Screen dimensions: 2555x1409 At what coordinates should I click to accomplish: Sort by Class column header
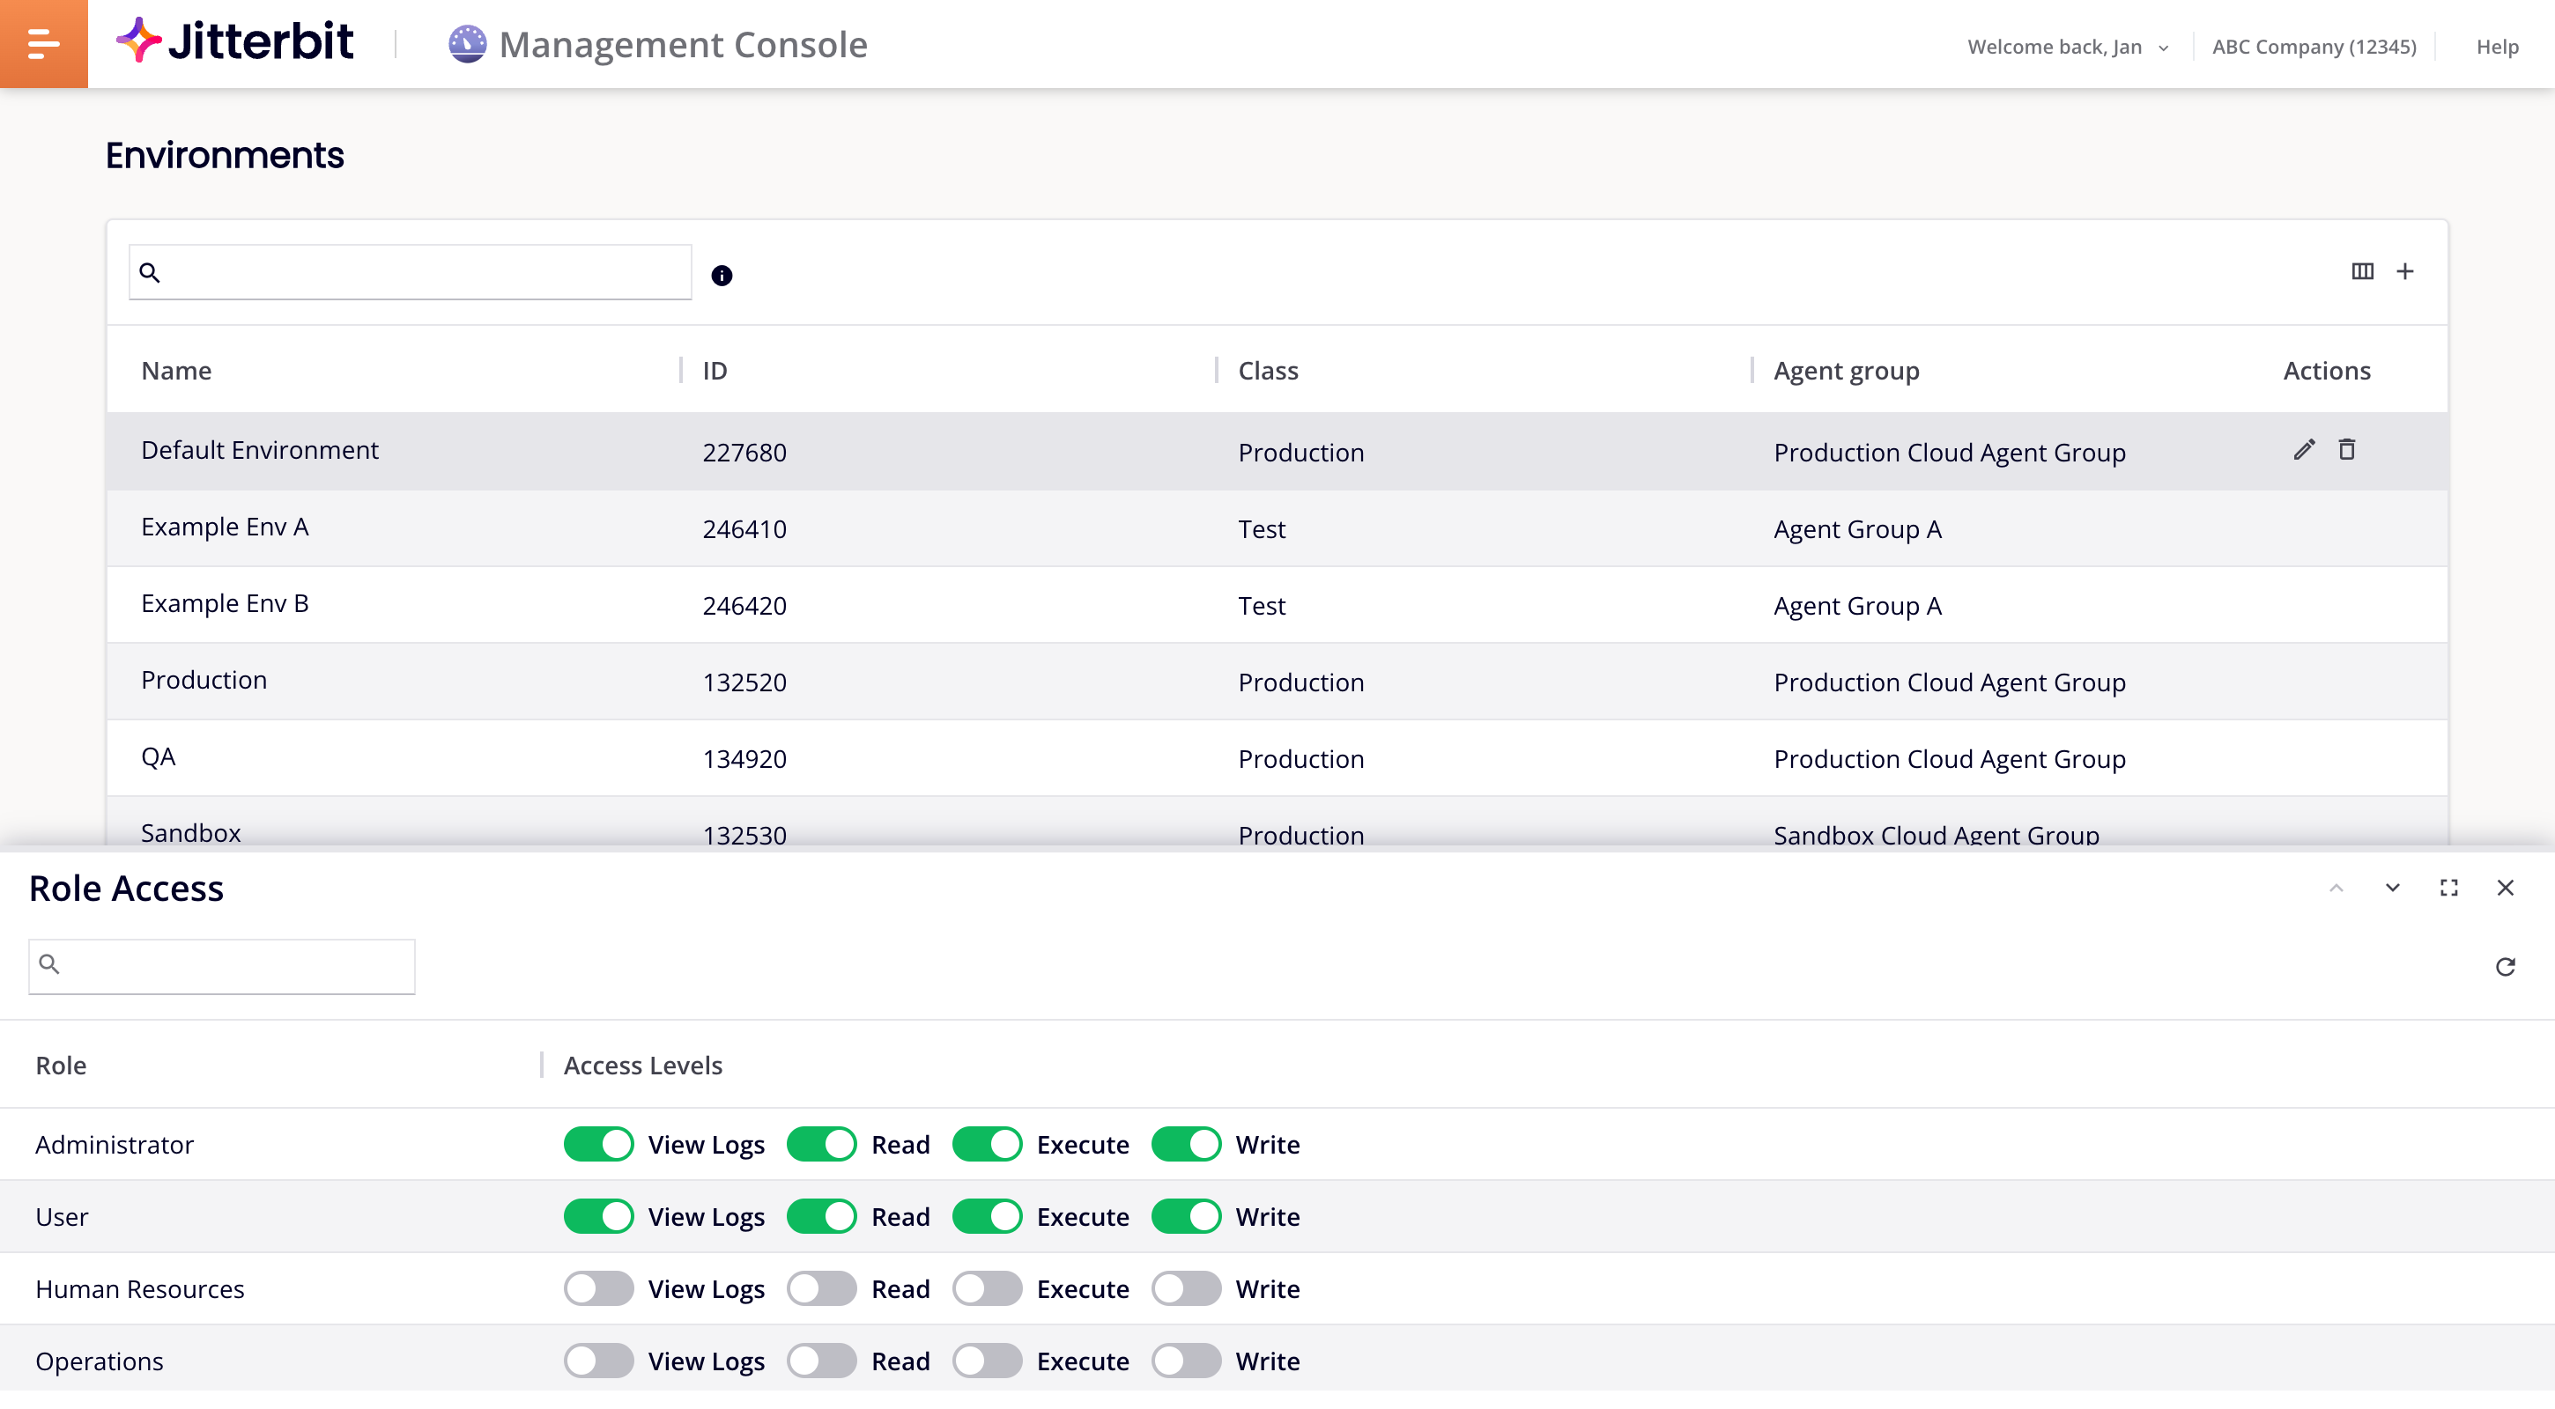click(1269, 371)
